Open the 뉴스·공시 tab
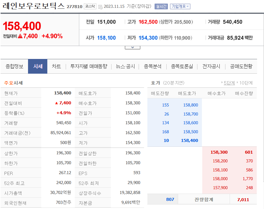Viewport: 264px width, 209px height. point(125,66)
